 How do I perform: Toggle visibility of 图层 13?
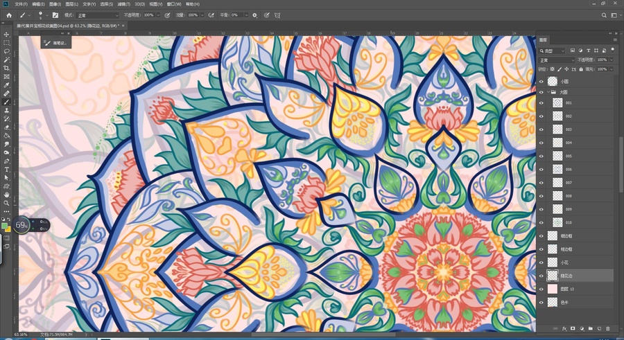tap(541, 289)
